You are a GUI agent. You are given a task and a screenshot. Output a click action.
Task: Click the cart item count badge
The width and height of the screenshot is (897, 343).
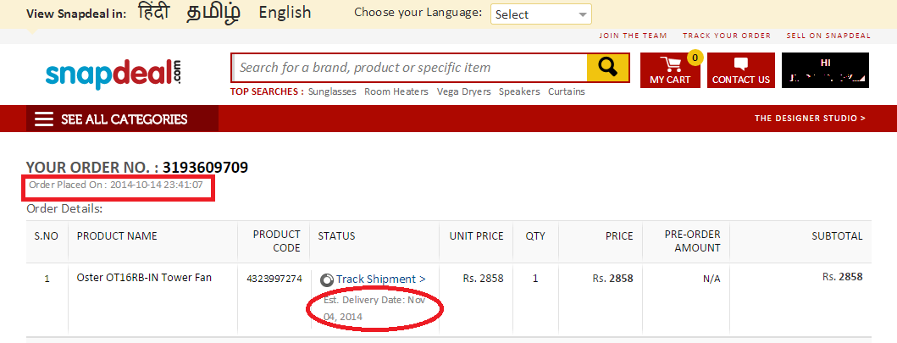click(x=695, y=58)
